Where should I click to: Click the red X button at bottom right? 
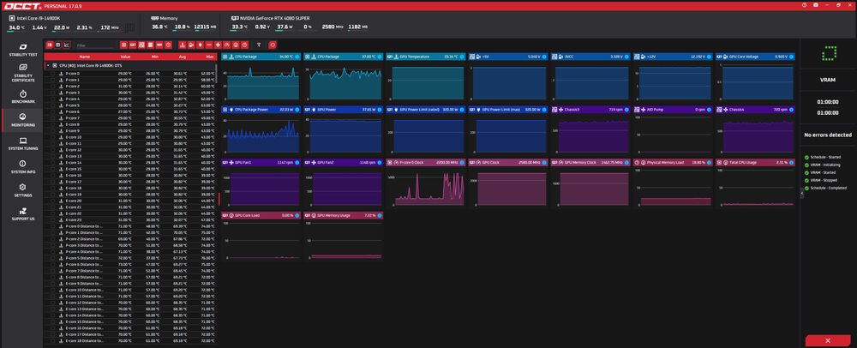click(x=828, y=341)
